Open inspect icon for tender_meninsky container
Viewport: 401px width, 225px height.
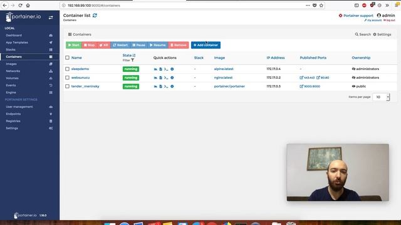point(172,86)
